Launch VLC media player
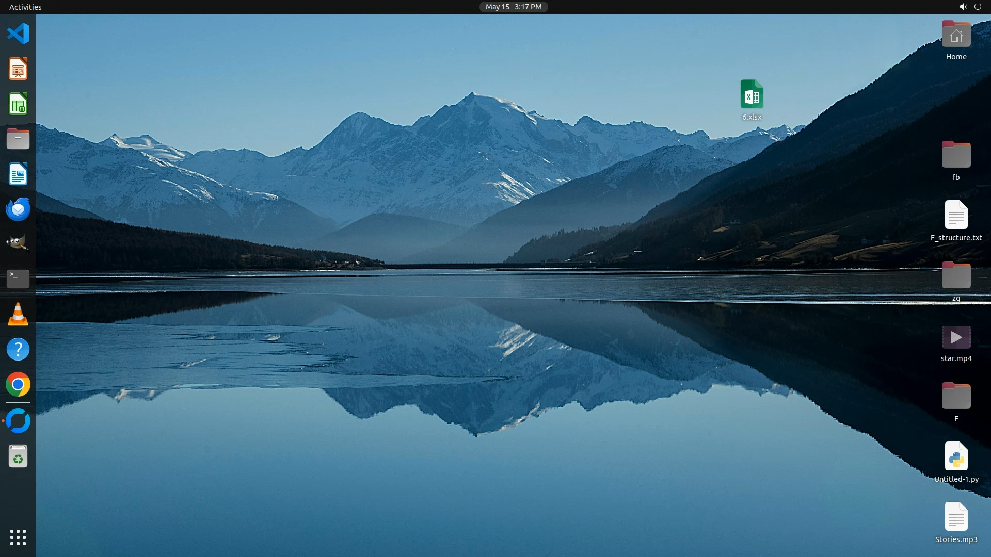The width and height of the screenshot is (991, 557). (x=18, y=314)
